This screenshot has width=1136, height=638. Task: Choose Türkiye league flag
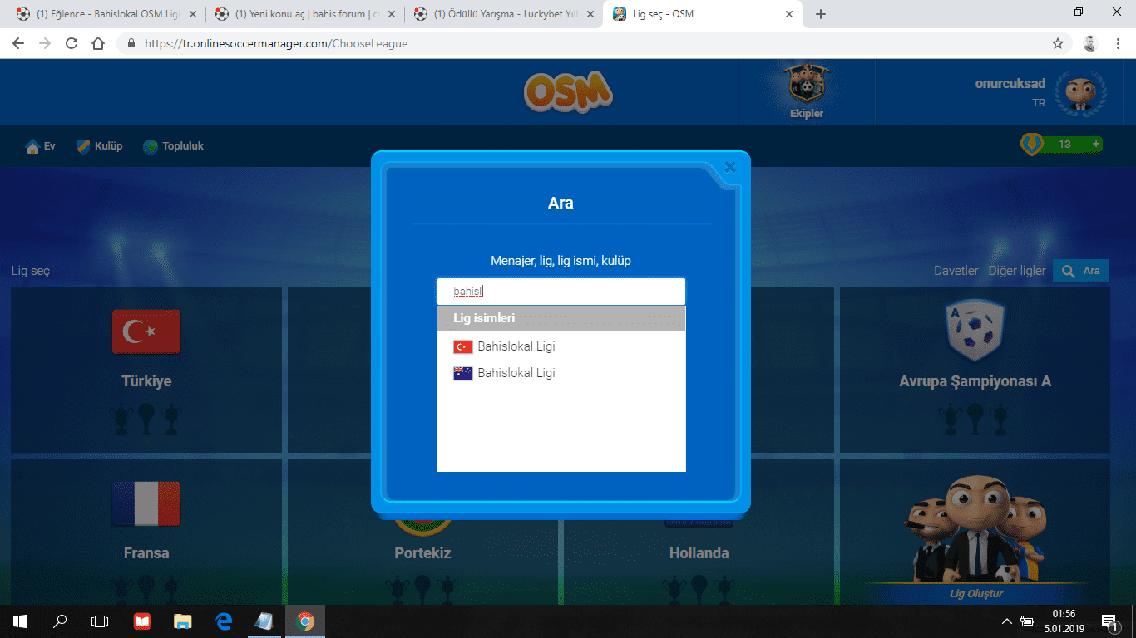pos(146,331)
